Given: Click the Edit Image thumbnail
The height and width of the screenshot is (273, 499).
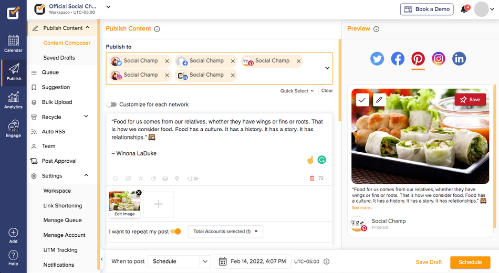Looking at the screenshot, I should (x=124, y=204).
